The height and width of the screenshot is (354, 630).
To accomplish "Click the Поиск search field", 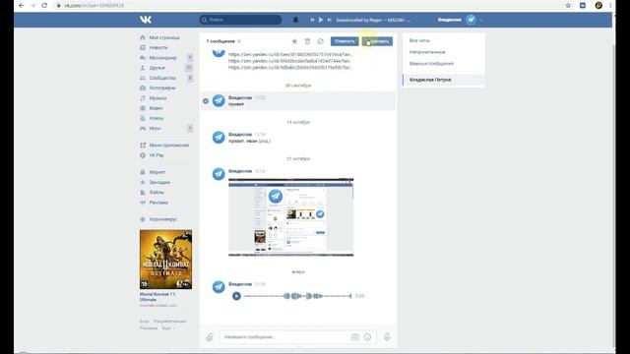I will [240, 20].
